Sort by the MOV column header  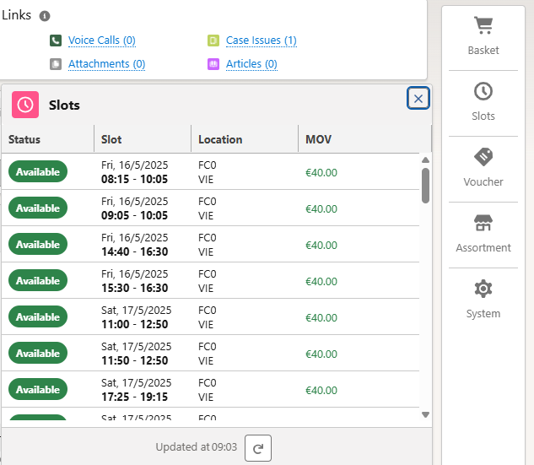pos(318,139)
